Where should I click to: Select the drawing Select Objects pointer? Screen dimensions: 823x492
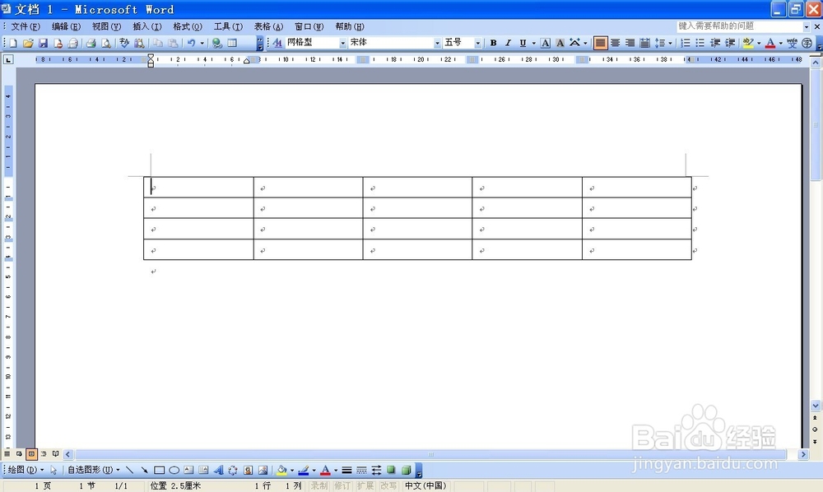53,470
